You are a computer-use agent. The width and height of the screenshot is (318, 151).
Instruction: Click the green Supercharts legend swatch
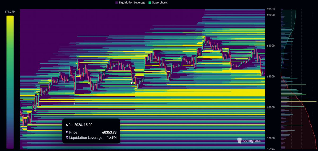pos(150,3)
